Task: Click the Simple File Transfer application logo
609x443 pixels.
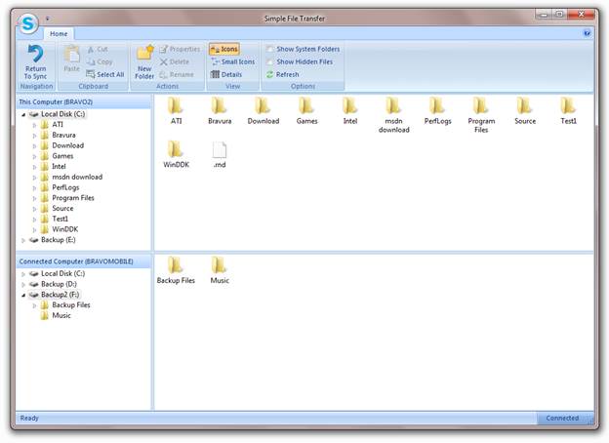Action: pyautogui.click(x=28, y=23)
